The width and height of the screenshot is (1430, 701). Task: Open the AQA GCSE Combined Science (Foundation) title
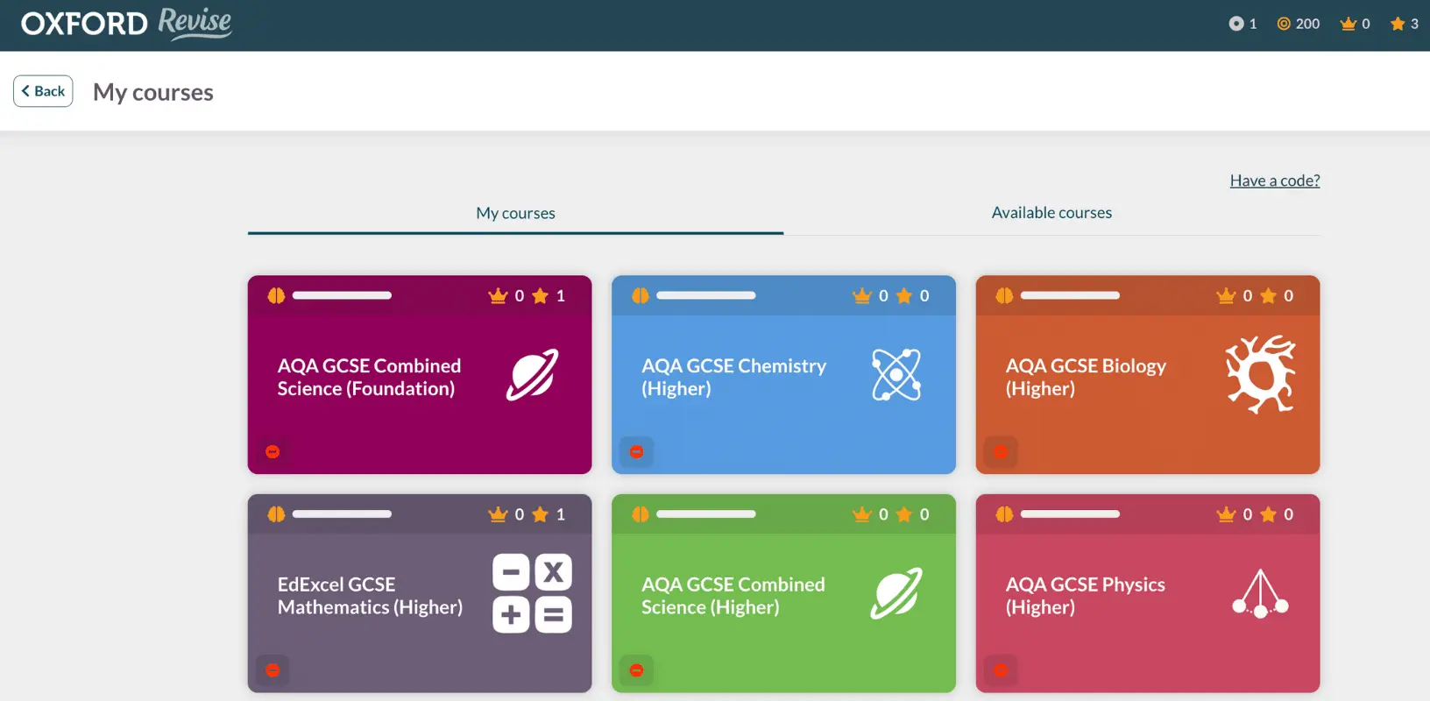coord(369,377)
